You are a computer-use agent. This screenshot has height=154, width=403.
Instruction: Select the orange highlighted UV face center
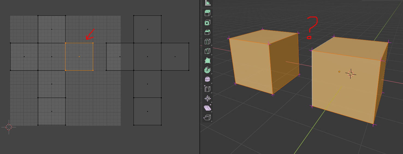tap(79, 56)
